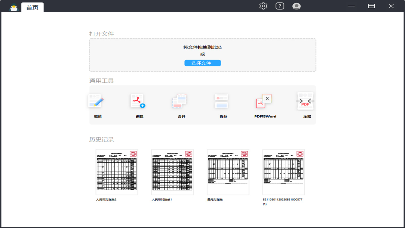Open 人民币对账单1 from history
Image resolution: width=405 pixels, height=228 pixels.
click(172, 172)
